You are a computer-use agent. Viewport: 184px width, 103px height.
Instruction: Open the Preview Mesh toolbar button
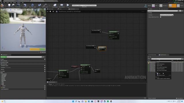(18, 5)
